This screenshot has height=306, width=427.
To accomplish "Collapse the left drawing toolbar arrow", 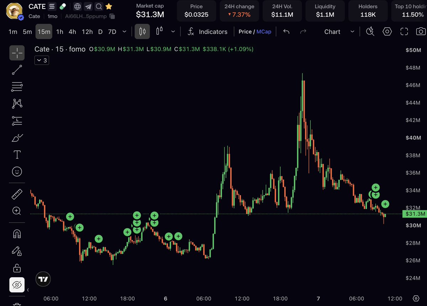I will [28, 290].
